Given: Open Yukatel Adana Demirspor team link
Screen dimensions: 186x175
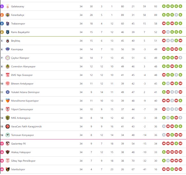Looking at the screenshot, I should click(x=25, y=92).
